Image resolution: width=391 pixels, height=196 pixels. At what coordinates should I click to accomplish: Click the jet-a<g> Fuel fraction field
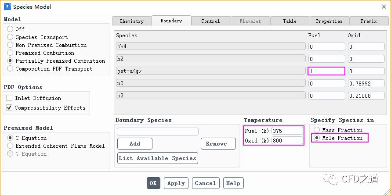pos(326,71)
